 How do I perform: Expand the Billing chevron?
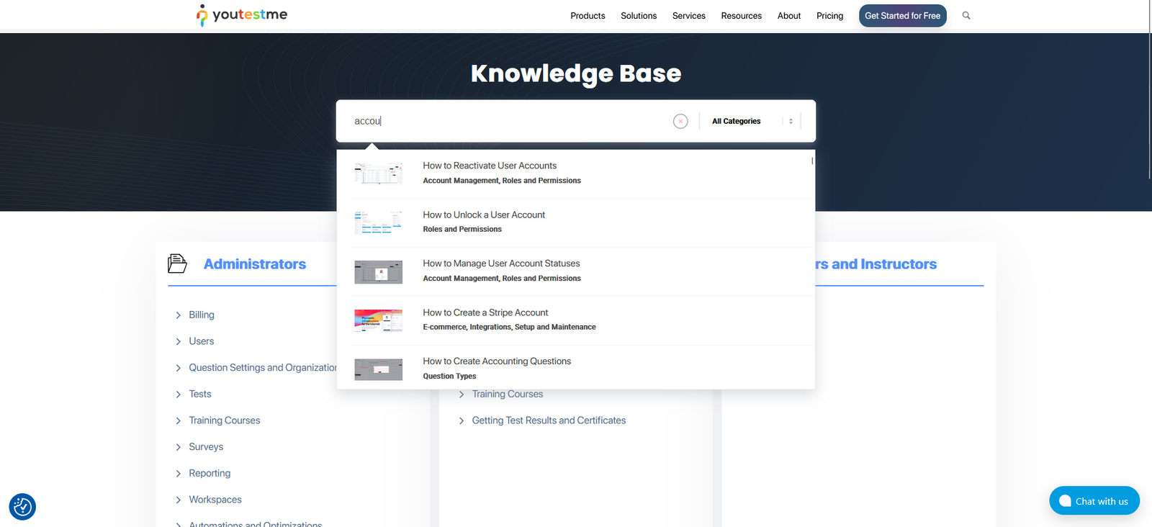[x=179, y=315]
